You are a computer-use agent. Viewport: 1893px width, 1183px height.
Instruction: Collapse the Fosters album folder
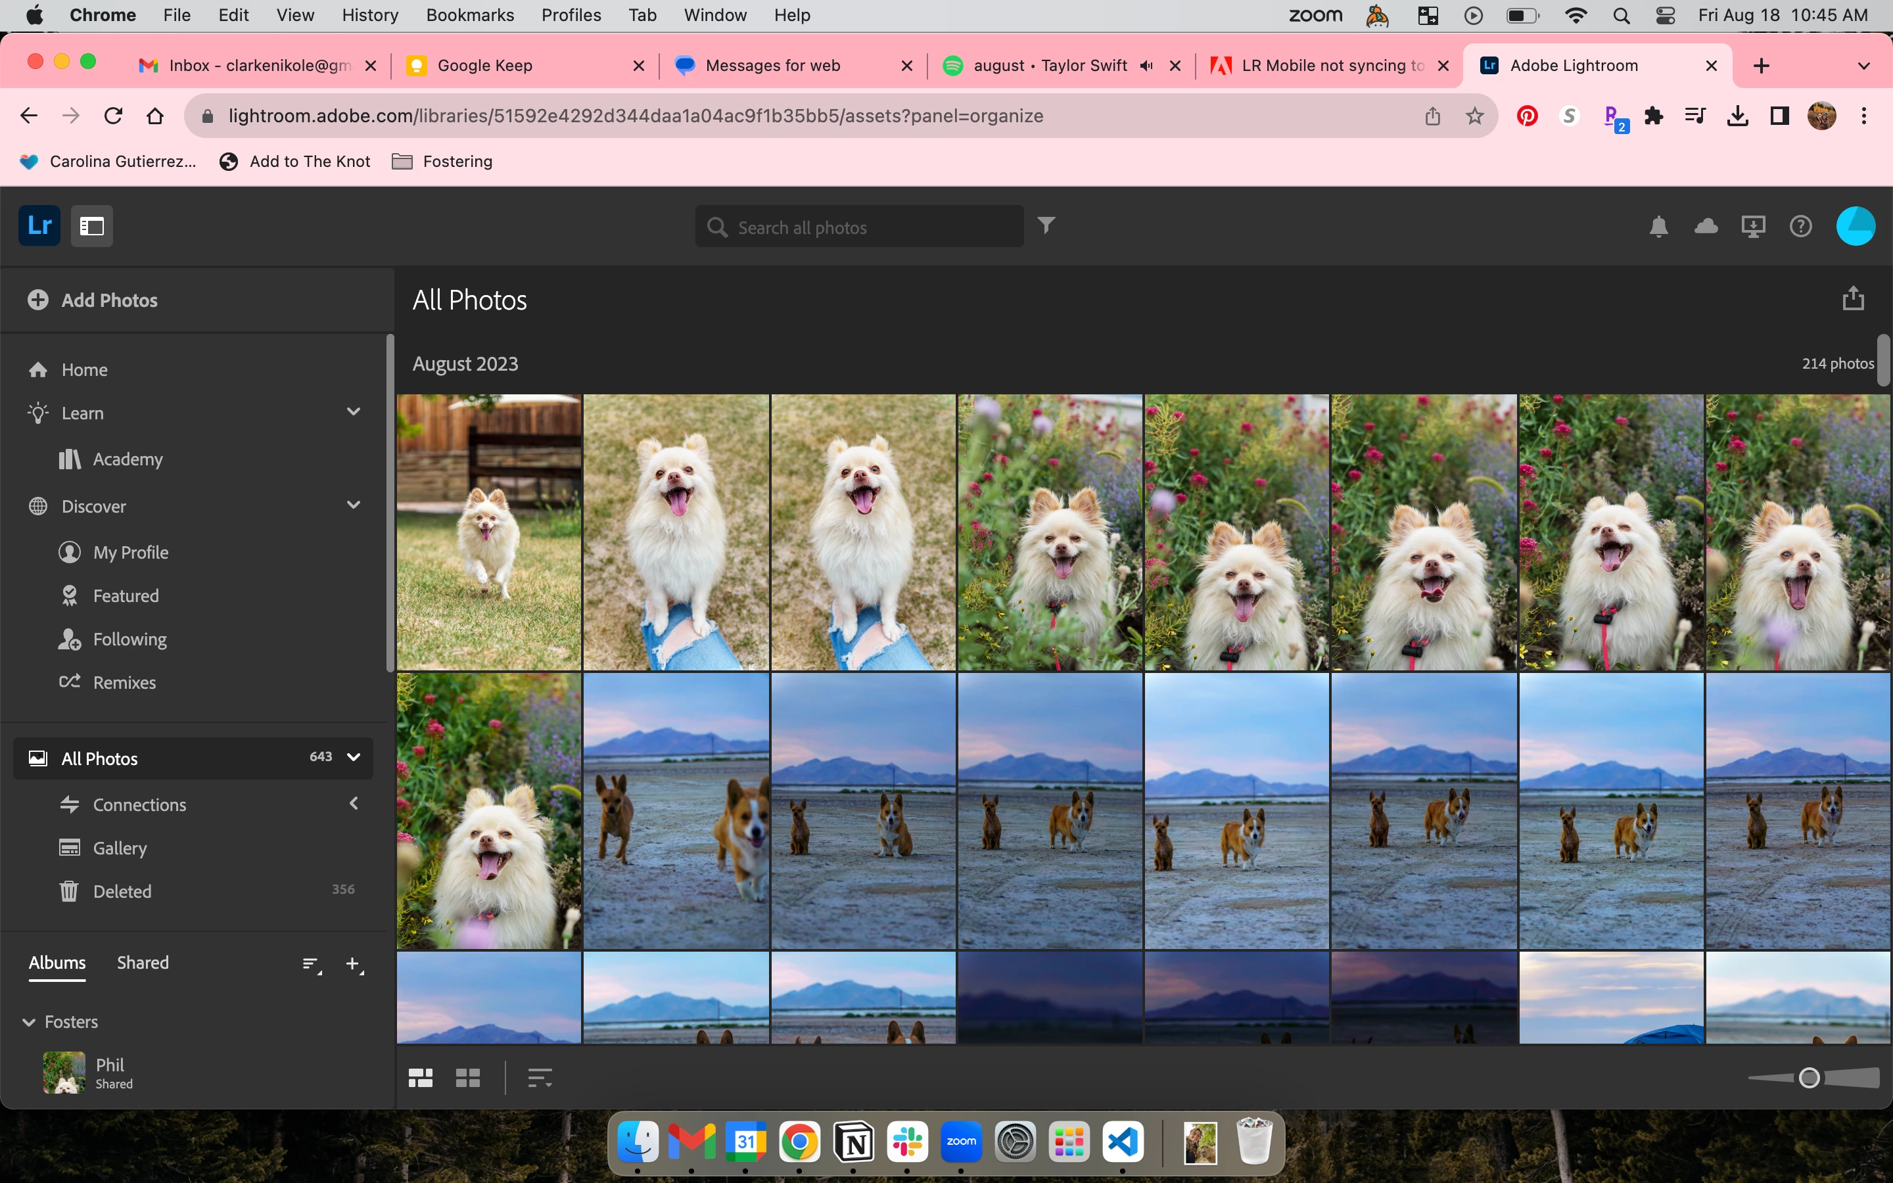coord(29,1022)
